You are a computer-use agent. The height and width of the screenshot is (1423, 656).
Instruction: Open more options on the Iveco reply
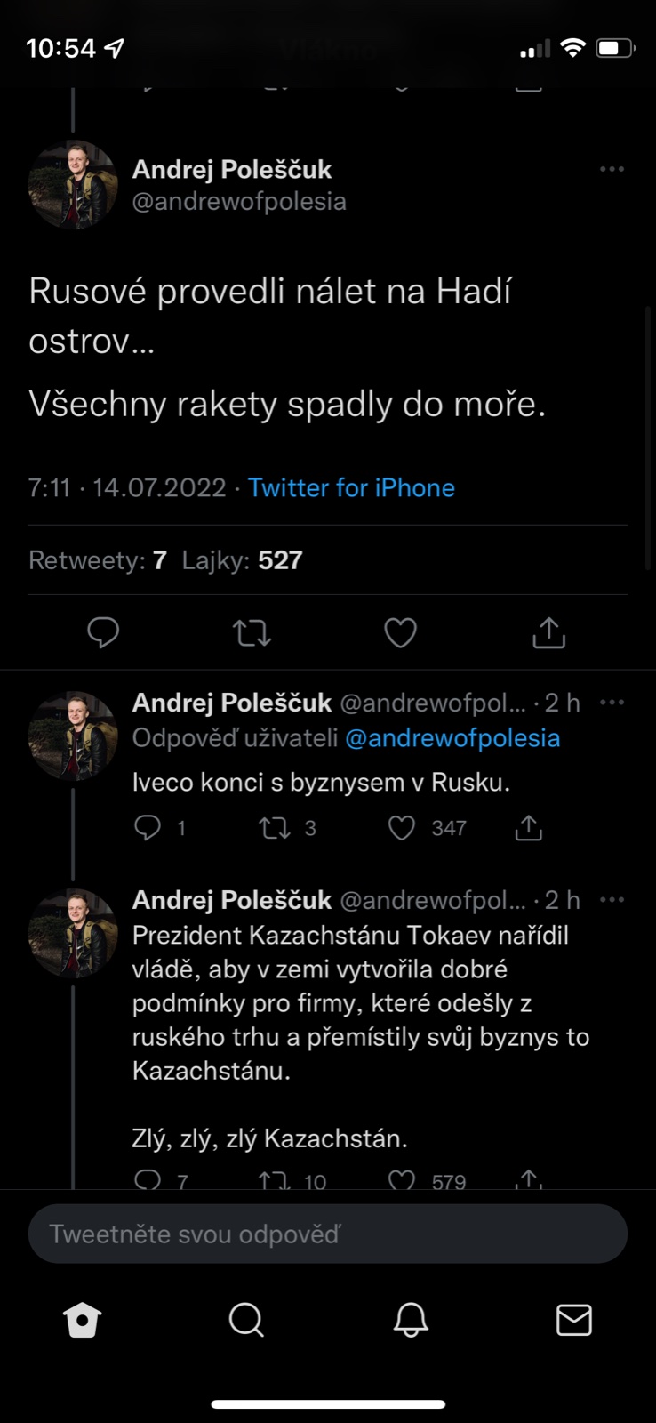click(x=612, y=703)
